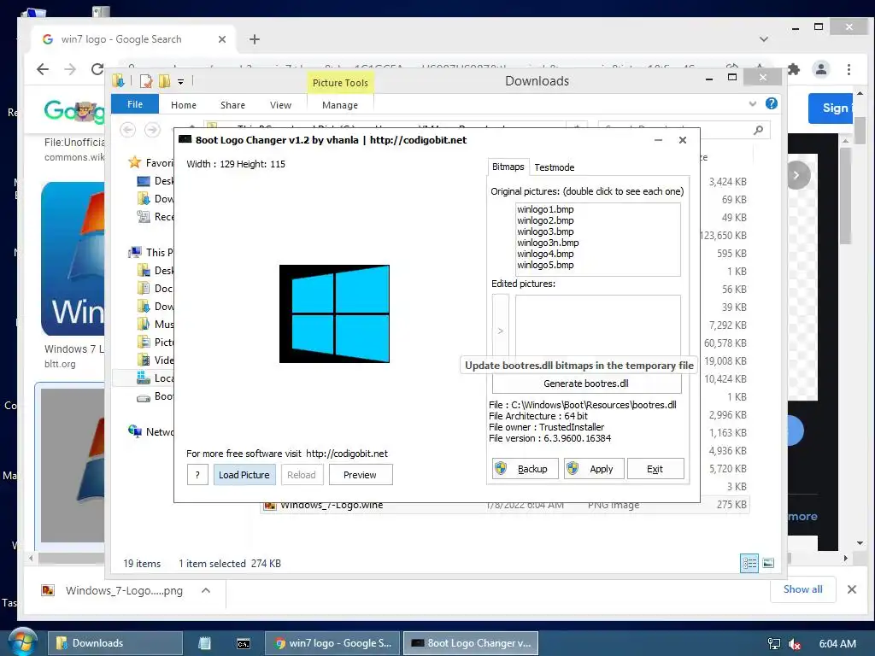Switch to the Testmode tab
The height and width of the screenshot is (656, 875).
(554, 167)
